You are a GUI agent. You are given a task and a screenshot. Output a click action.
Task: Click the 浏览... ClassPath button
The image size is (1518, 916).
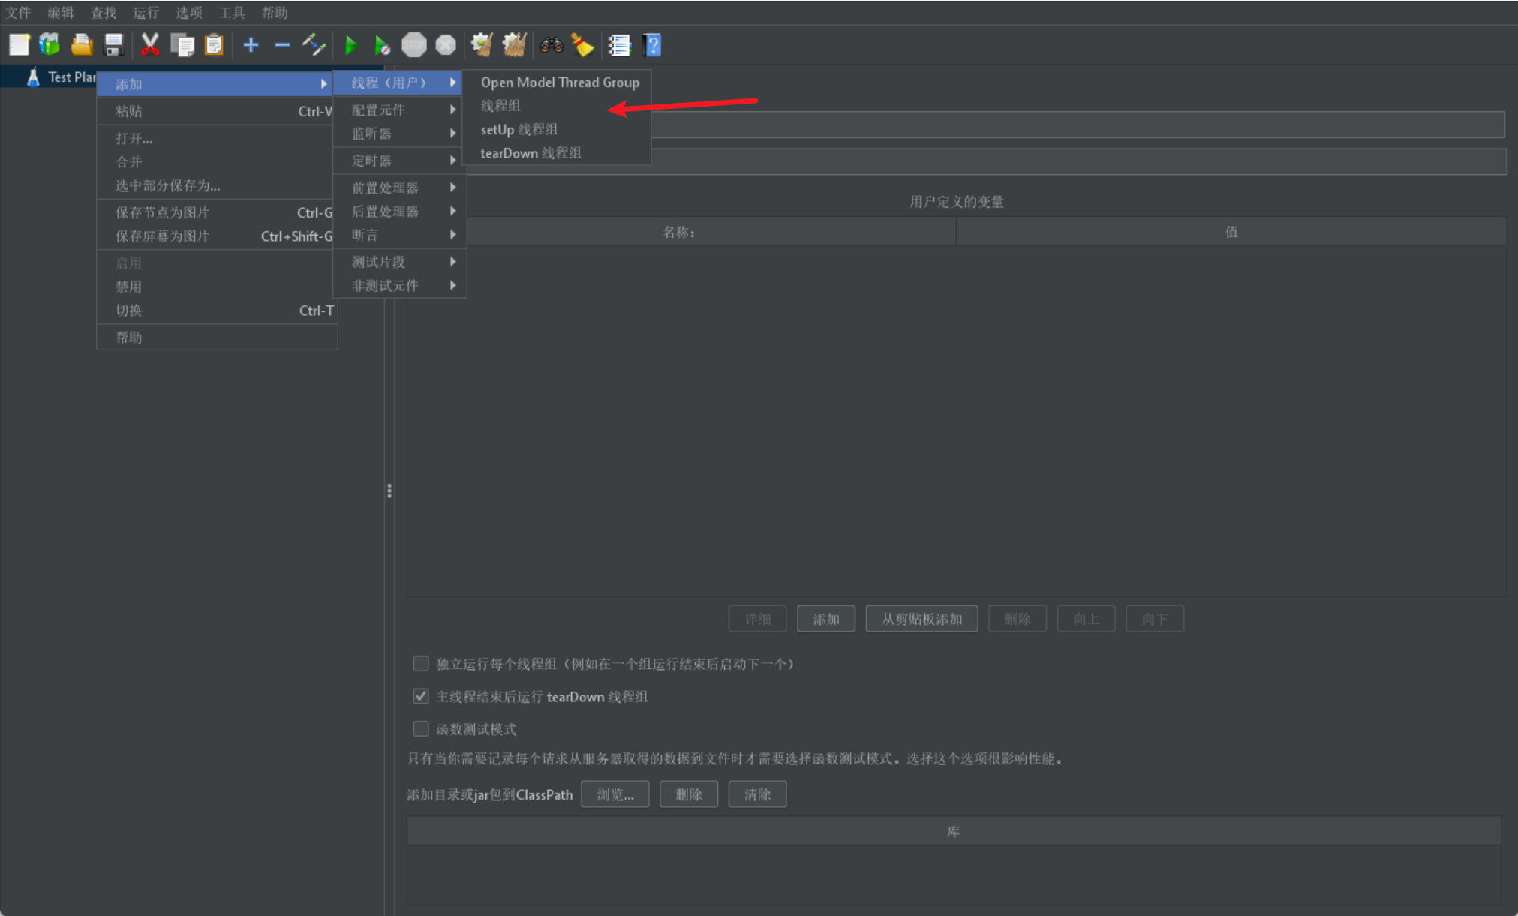(615, 794)
